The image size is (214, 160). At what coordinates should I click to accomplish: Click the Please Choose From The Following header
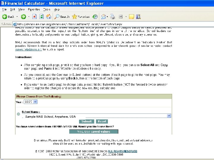[39, 97]
